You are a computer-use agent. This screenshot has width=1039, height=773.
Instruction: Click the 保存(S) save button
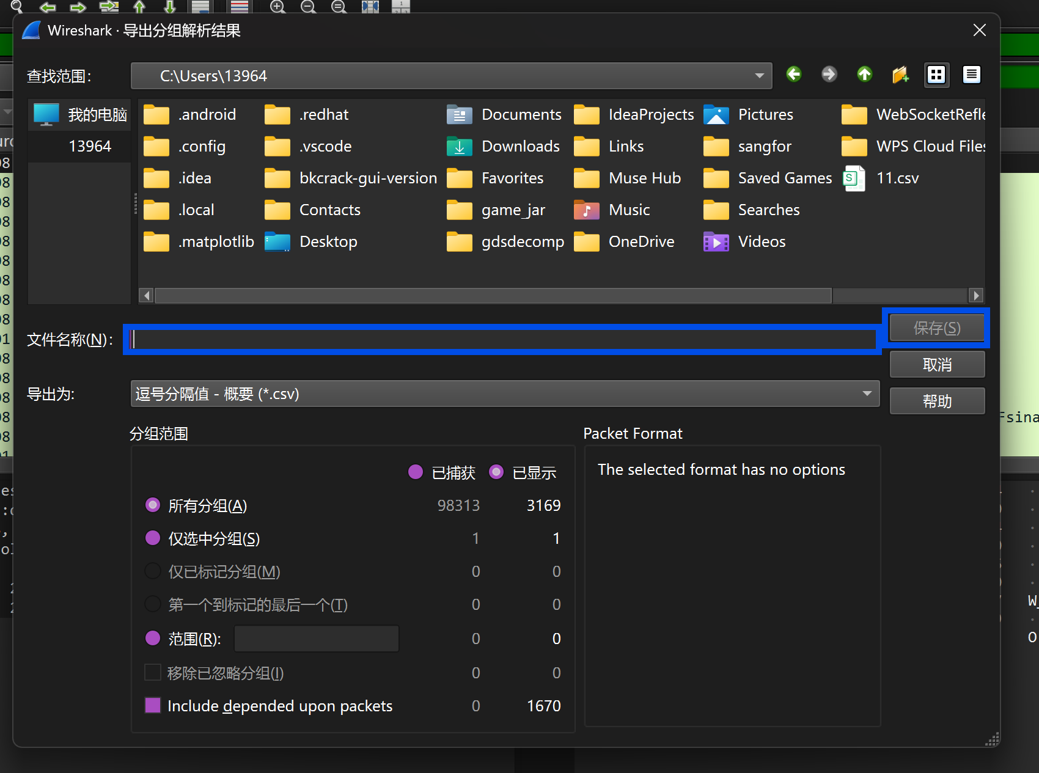click(x=937, y=328)
